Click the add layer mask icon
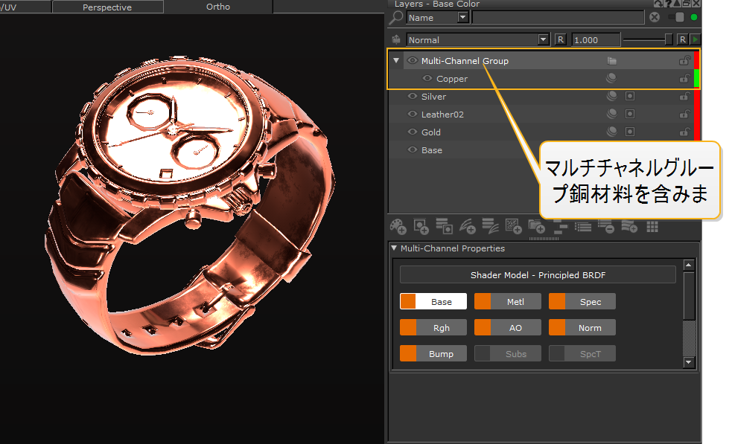The width and height of the screenshot is (732, 444). (421, 225)
